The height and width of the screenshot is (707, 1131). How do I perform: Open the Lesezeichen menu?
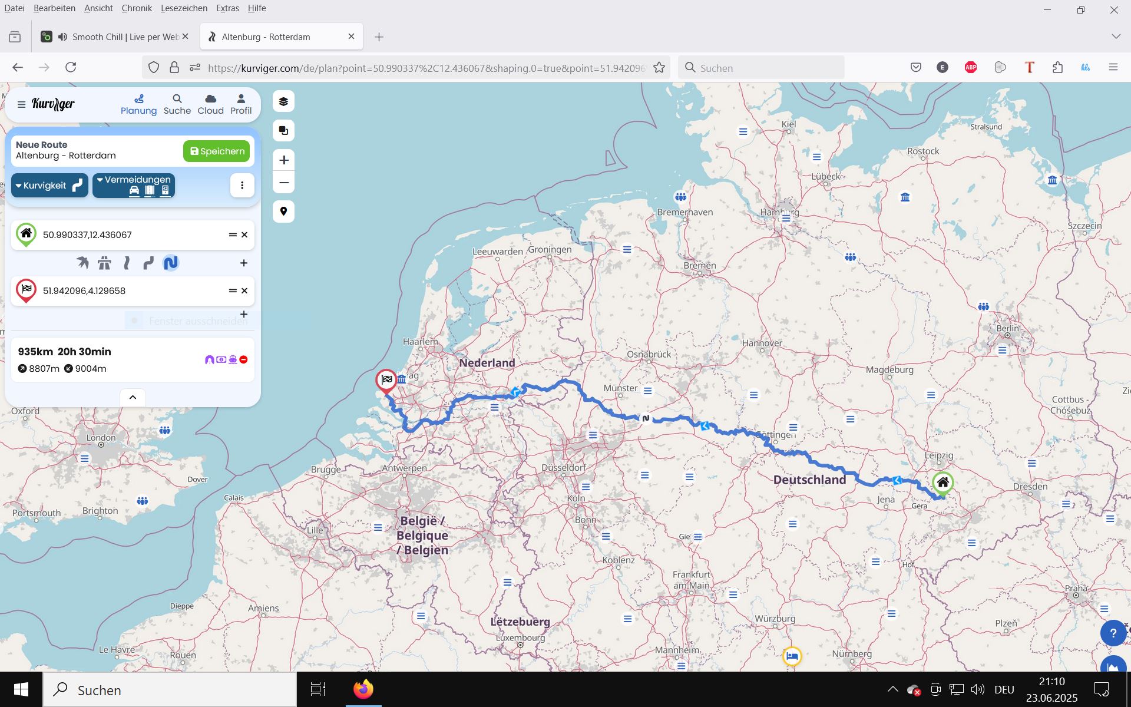(x=184, y=8)
